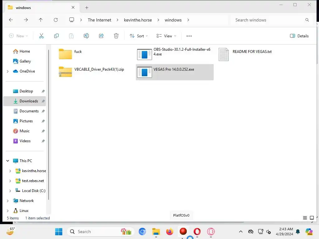Expand test.rebex.net tree node
This screenshot has height=239, width=319.
tap(10, 181)
